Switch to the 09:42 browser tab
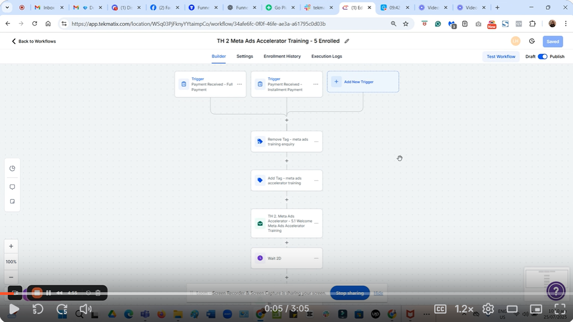The image size is (573, 322). coord(394,7)
